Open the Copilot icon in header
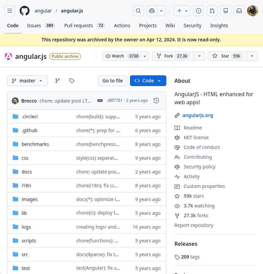Screen dimensions: 263x274 152,11
